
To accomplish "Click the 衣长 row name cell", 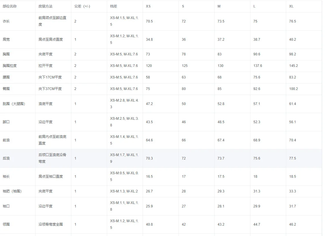I will pyautogui.click(x=6, y=21).
